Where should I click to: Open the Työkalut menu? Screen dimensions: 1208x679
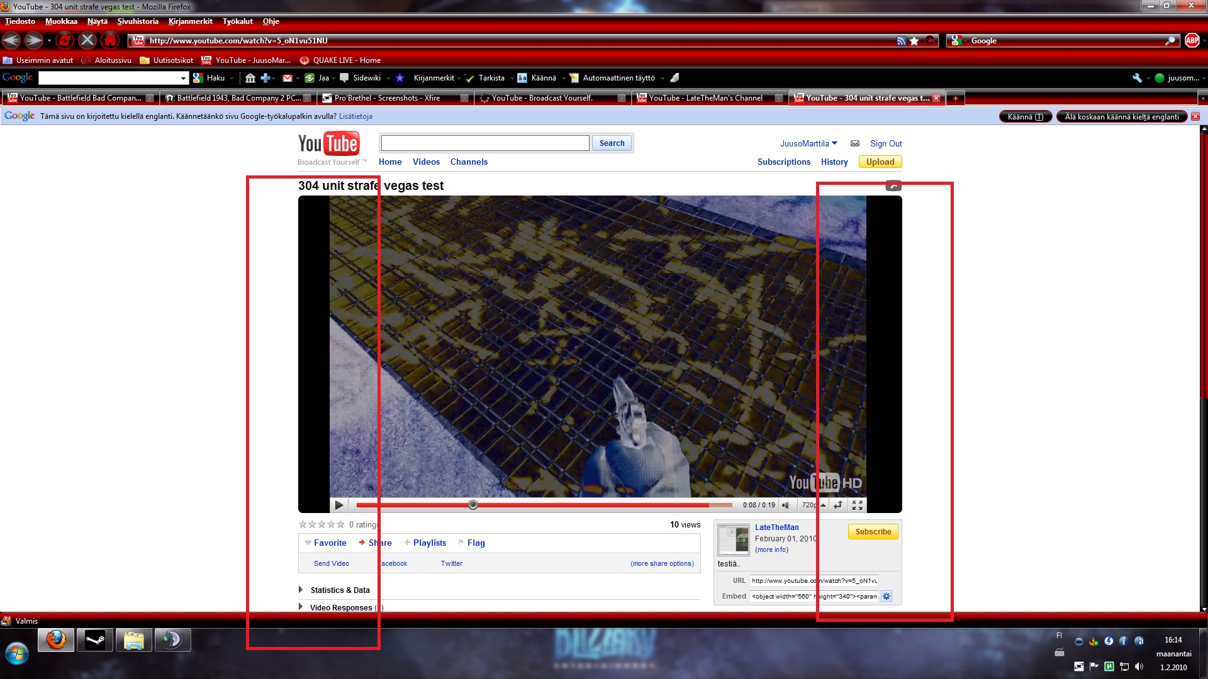[x=237, y=21]
